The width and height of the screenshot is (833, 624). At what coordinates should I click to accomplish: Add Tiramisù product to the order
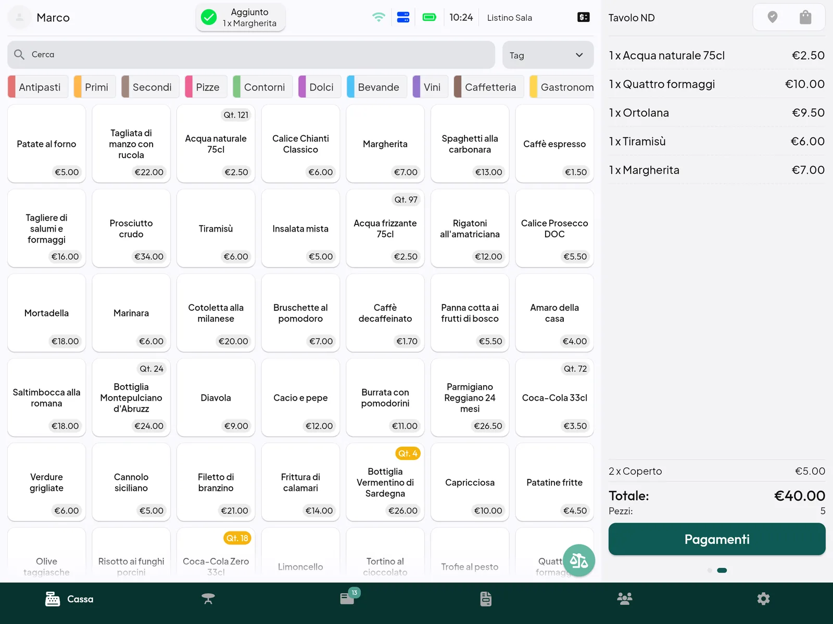pos(216,228)
